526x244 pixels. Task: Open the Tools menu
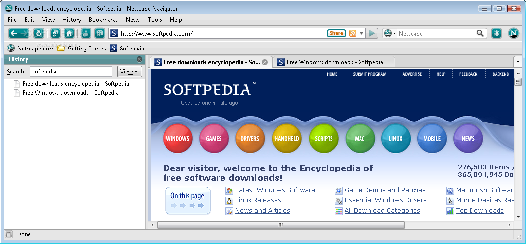pyautogui.click(x=155, y=20)
